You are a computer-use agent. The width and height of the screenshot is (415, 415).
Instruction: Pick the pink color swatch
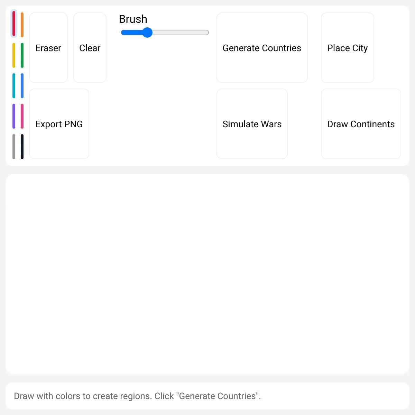pyautogui.click(x=22, y=116)
